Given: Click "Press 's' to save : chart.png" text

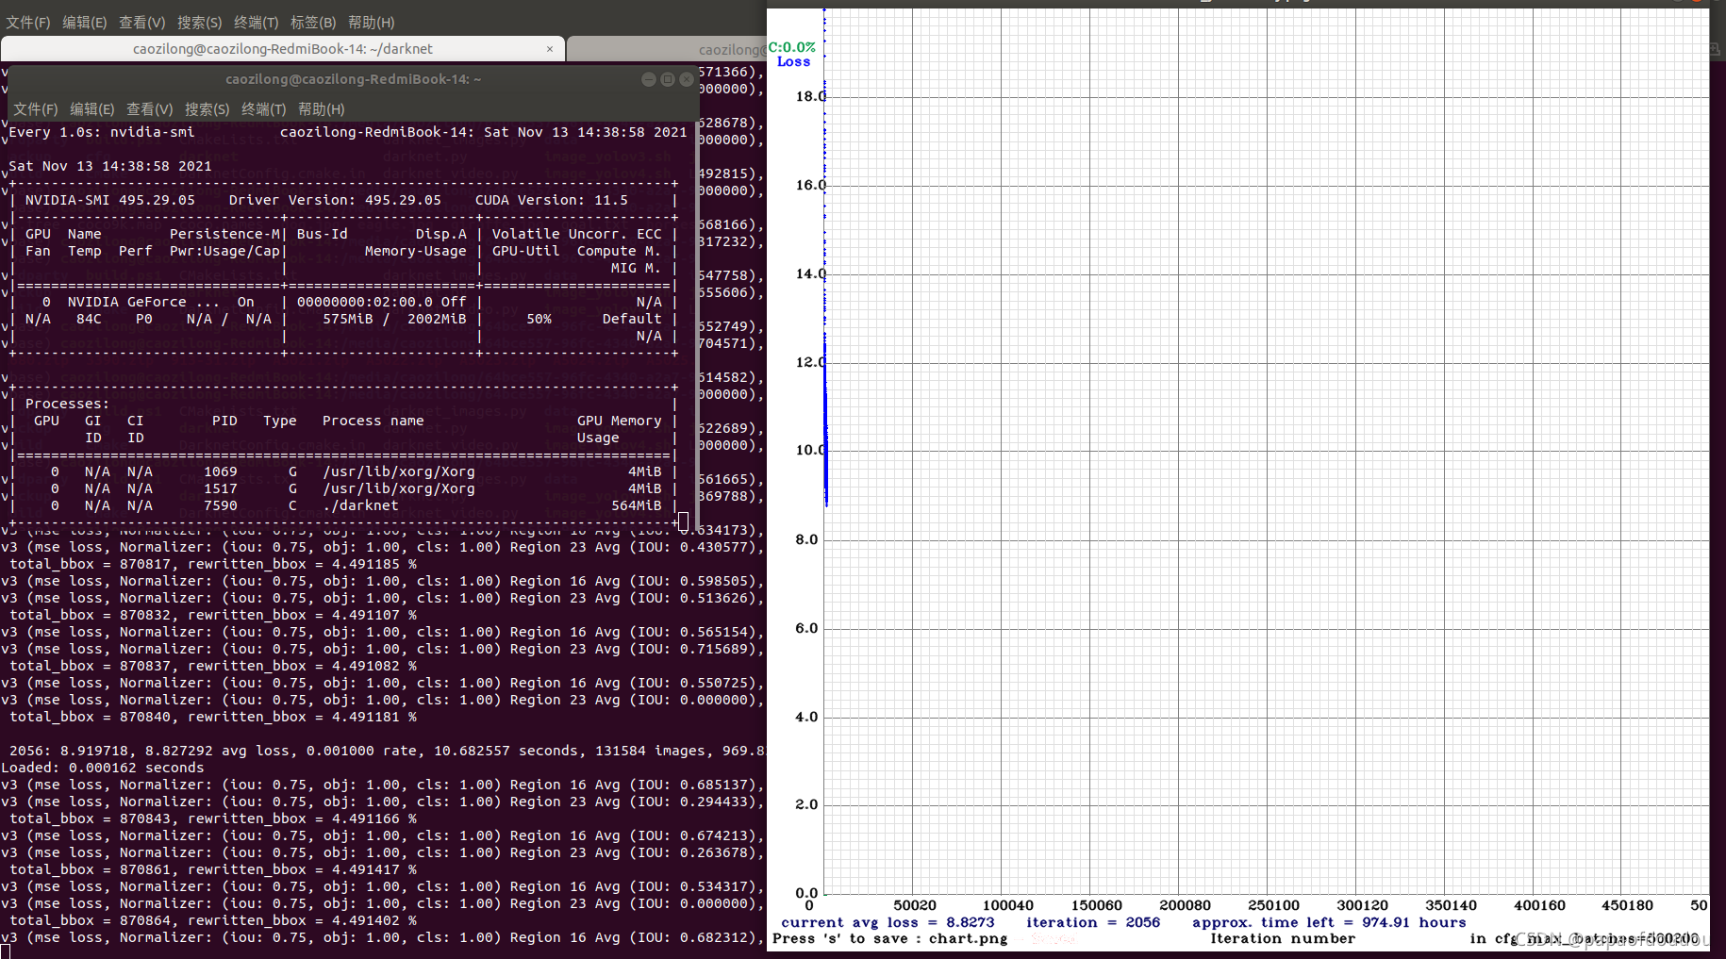Looking at the screenshot, I should coord(890,938).
